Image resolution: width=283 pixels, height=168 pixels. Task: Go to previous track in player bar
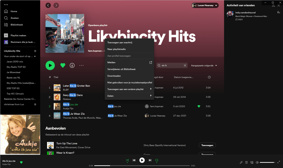(134, 160)
